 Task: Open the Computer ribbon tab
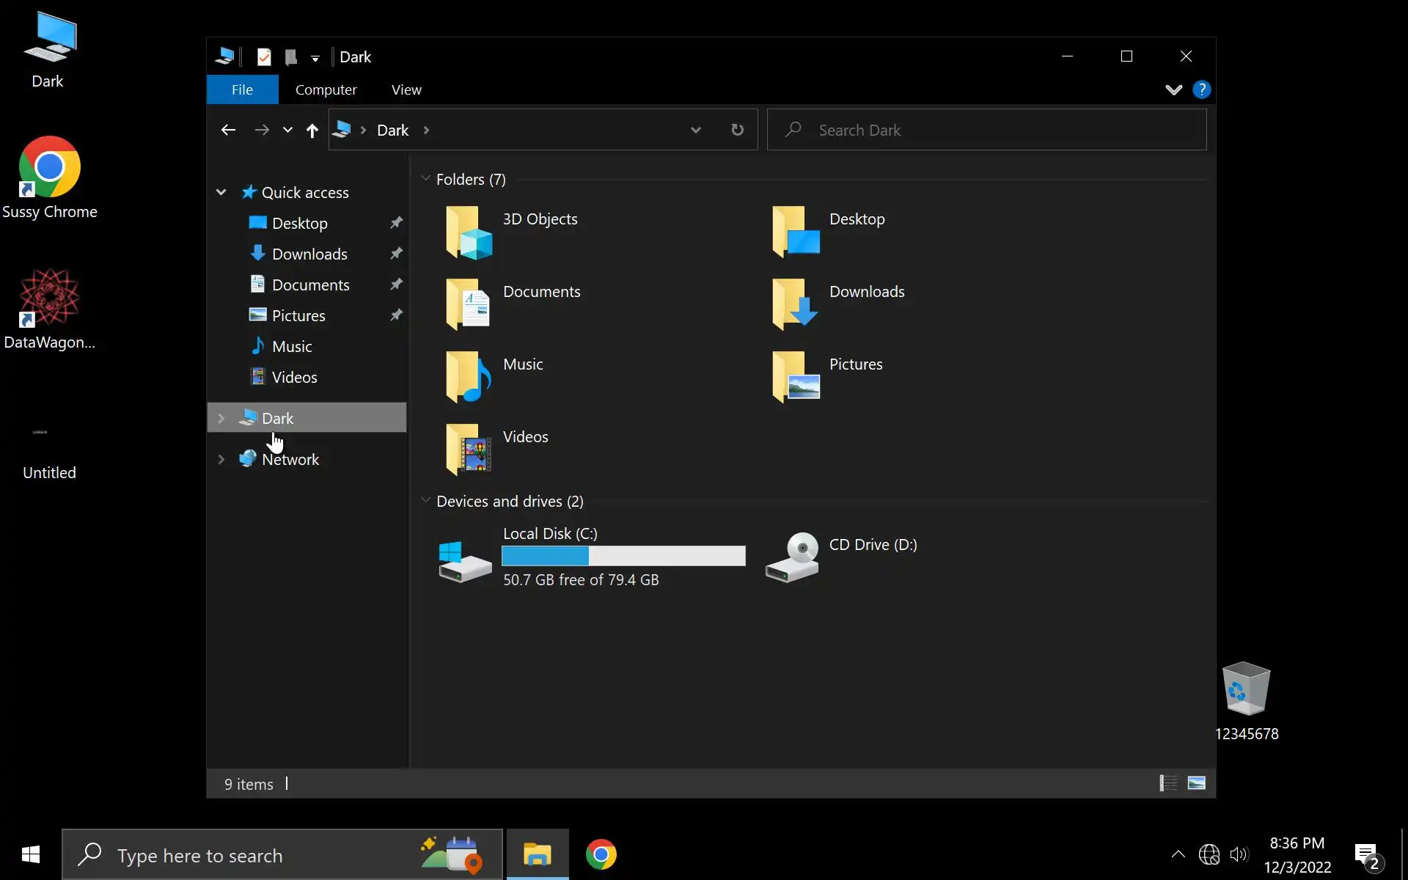(326, 89)
